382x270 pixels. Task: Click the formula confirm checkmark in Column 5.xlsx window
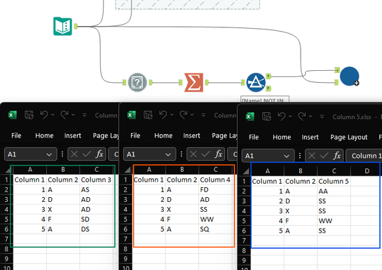tap(325, 156)
